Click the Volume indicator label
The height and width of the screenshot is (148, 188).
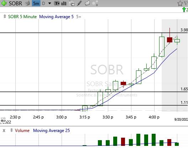22,130
